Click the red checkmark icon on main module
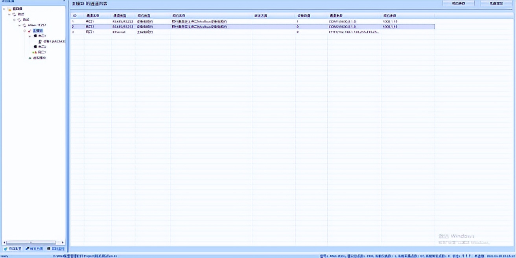 29,31
